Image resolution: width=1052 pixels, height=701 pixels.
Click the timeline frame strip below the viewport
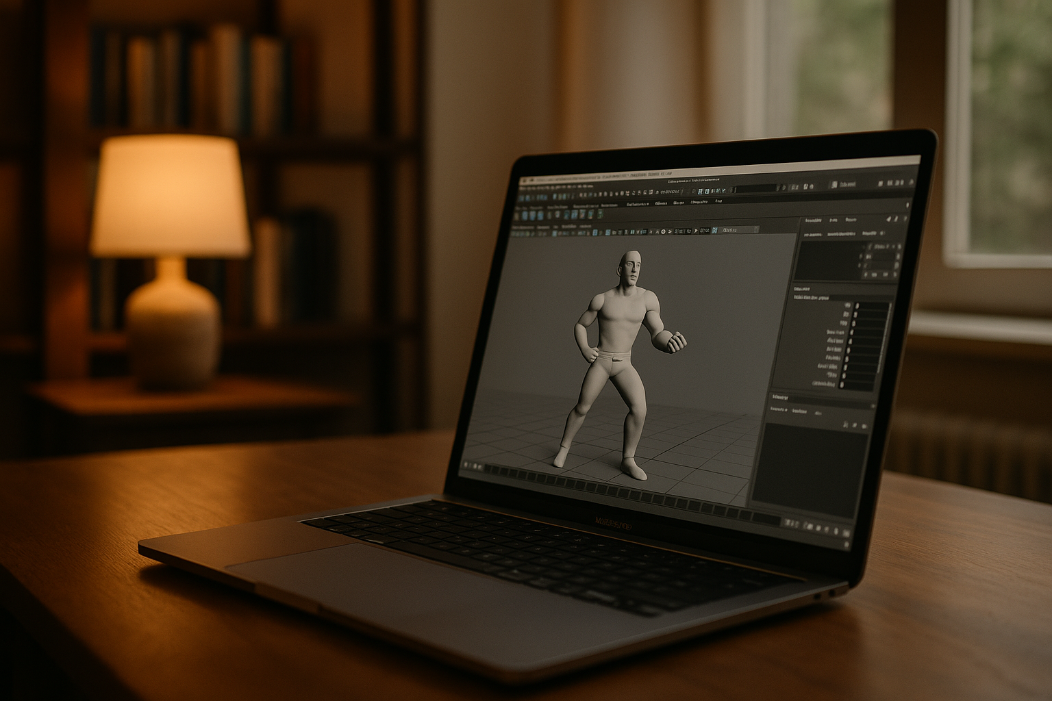click(x=633, y=496)
